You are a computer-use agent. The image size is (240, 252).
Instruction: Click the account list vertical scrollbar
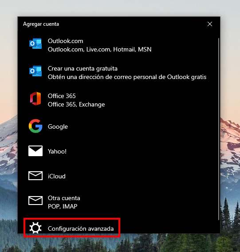point(219,129)
